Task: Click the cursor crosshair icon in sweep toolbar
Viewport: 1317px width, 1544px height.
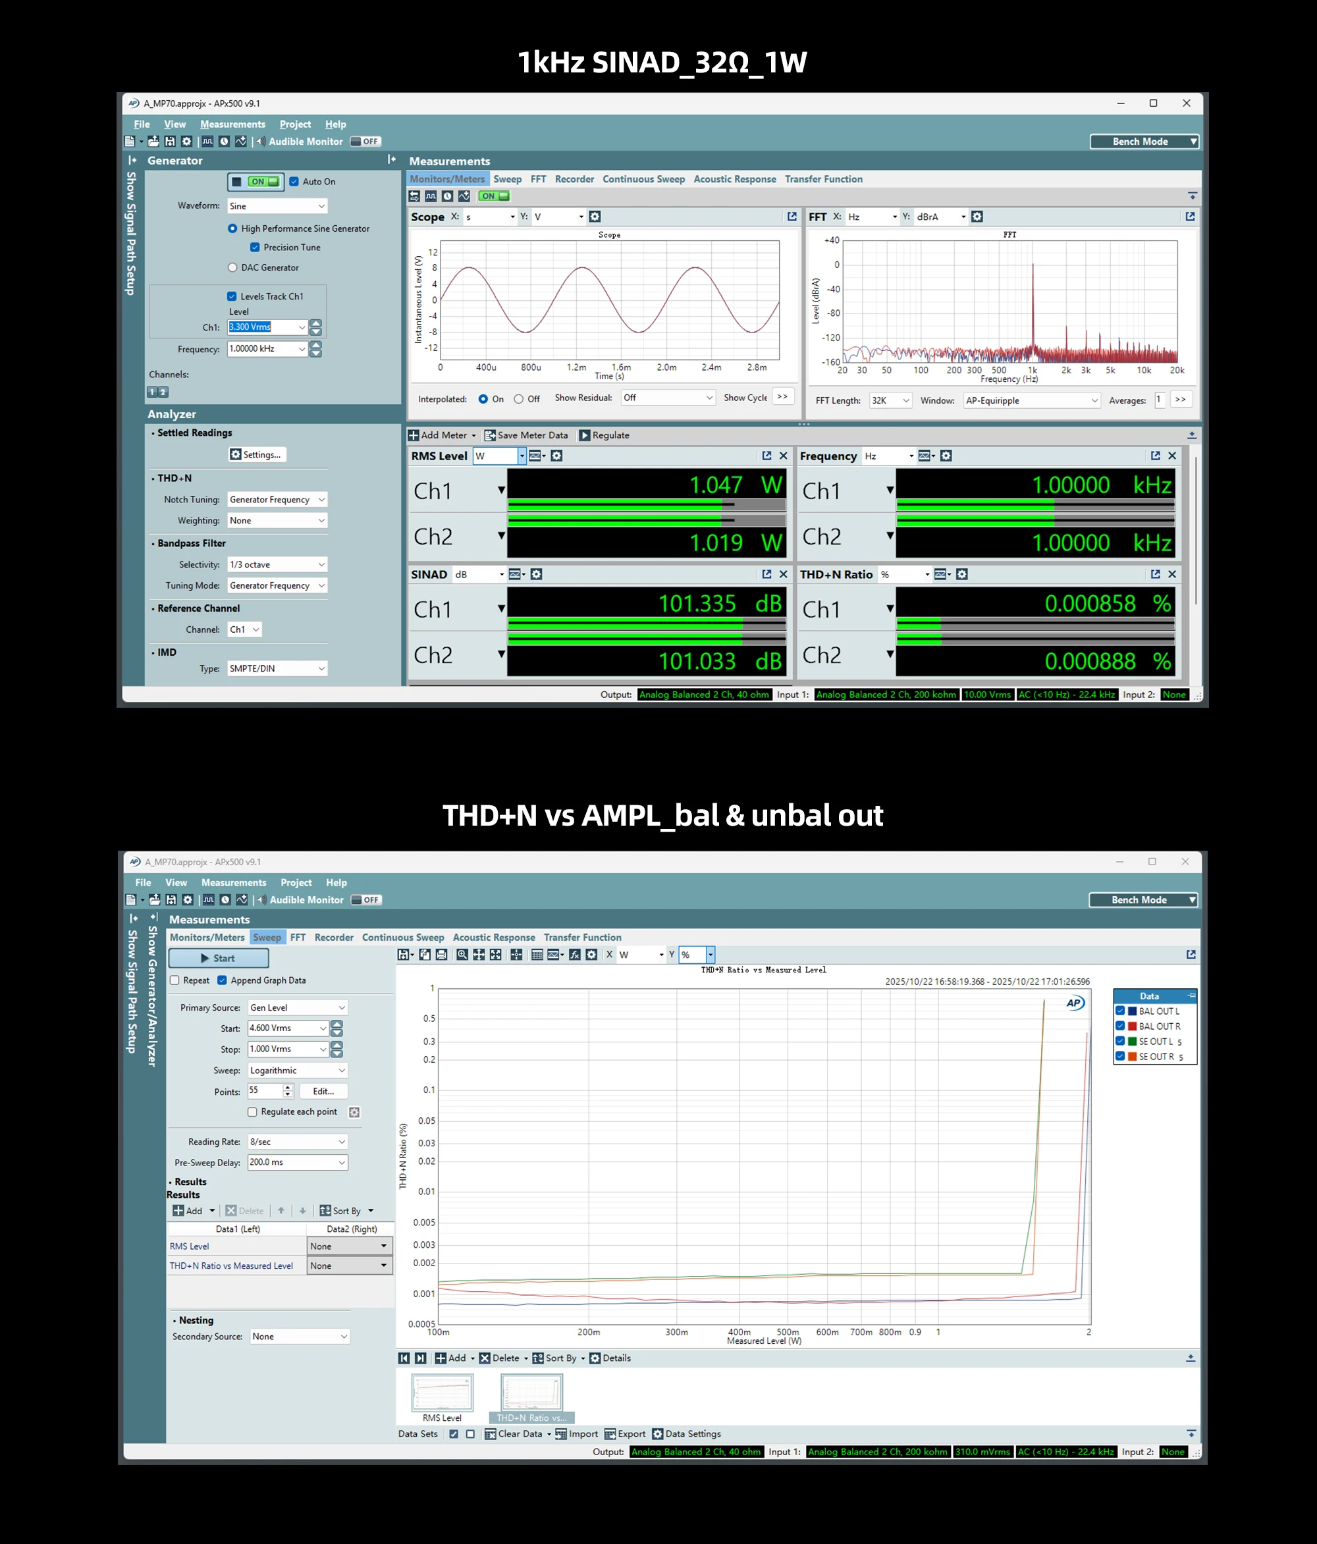Action: tap(516, 955)
